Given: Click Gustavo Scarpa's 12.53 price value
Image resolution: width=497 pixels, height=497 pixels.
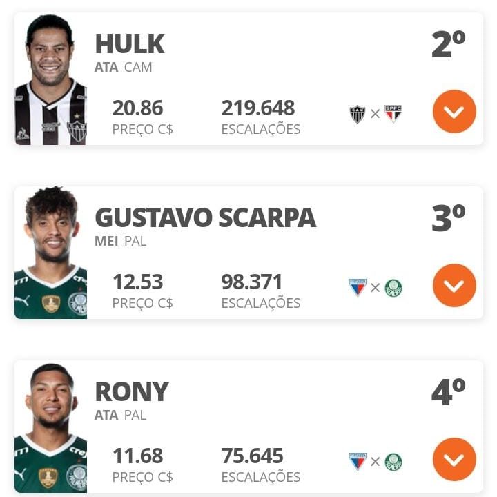Looking at the screenshot, I should click(138, 282).
